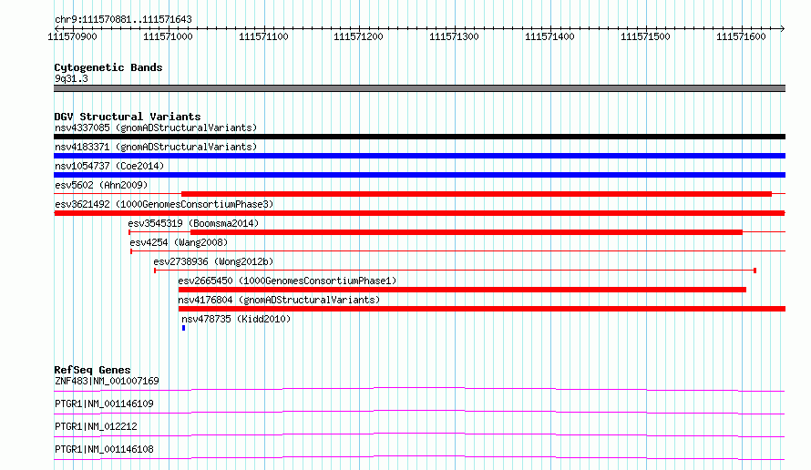This screenshot has width=811, height=470.
Task: Open variant label esv3621492 (1000GenomesConsortiumPhase3)
Action: 164,204
